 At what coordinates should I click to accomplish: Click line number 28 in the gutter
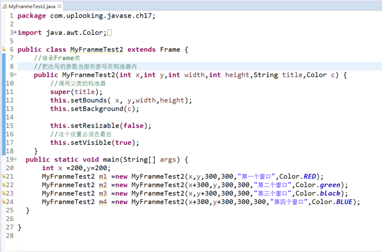pos(10,235)
